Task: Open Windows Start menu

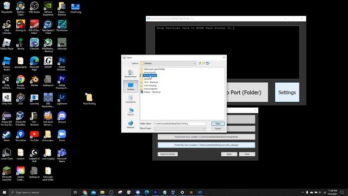Action: click(x=4, y=192)
